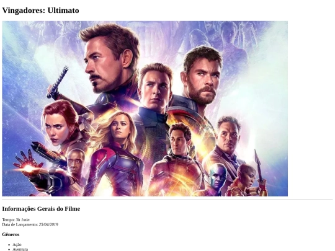Select the "Ação" genre list item
This screenshot has height=251, width=335.
(17, 245)
